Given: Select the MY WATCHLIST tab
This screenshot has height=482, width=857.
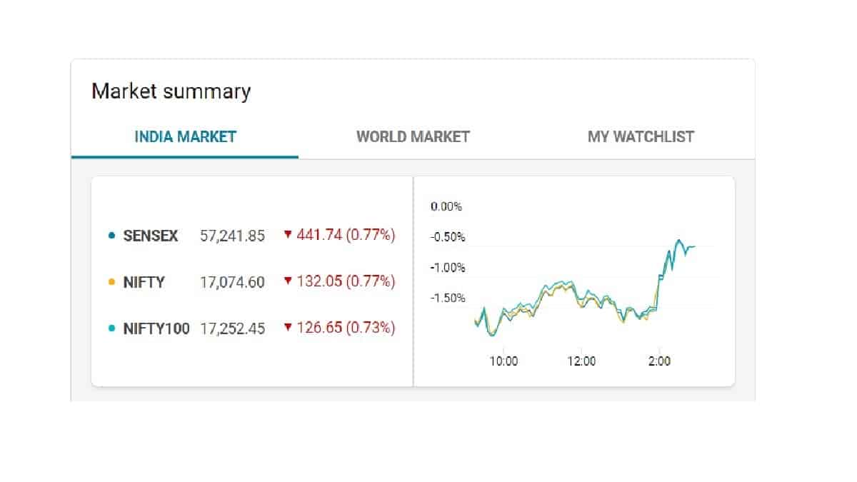Looking at the screenshot, I should pyautogui.click(x=641, y=136).
